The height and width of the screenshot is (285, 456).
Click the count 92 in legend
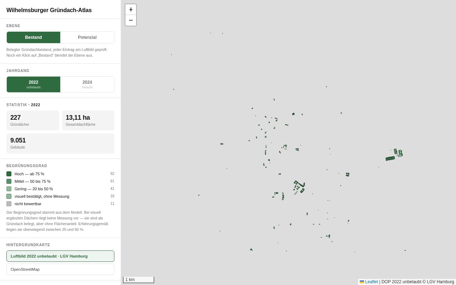(112, 174)
